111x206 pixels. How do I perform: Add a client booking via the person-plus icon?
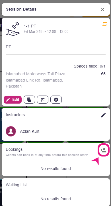(103, 150)
